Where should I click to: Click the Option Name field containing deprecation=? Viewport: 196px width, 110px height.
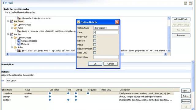pos(106,28)
